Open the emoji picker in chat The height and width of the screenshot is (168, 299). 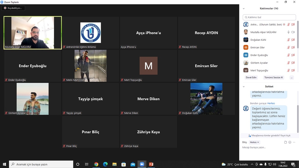coord(290,142)
